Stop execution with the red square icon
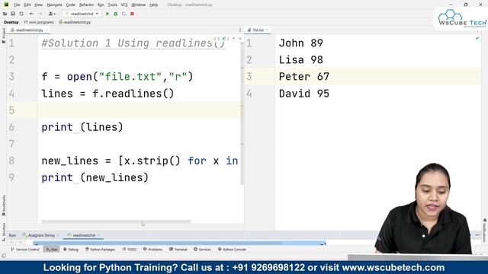Viewport: 488px width, 274px height. coord(132,14)
